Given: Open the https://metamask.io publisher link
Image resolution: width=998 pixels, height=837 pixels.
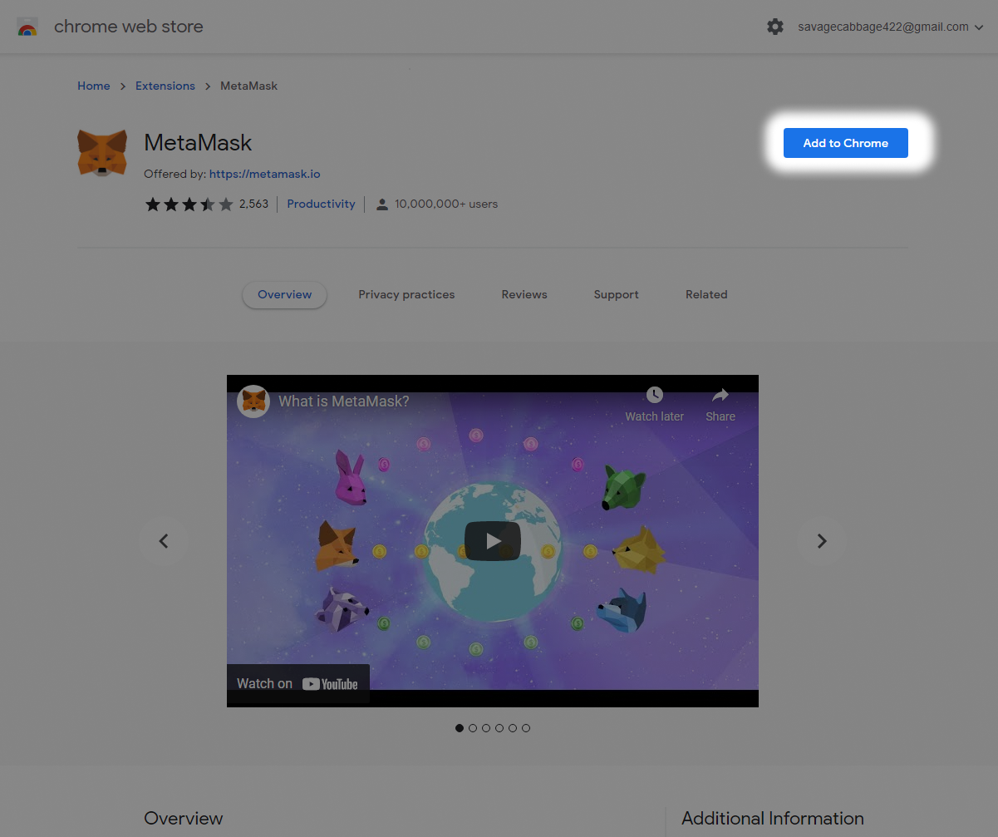Looking at the screenshot, I should (x=264, y=174).
